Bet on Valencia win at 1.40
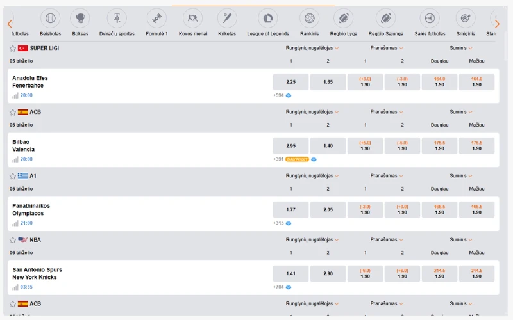The height and width of the screenshot is (320, 513). [328, 146]
